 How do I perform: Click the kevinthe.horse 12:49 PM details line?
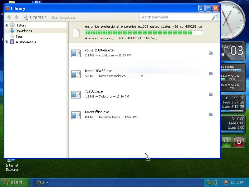111,117
